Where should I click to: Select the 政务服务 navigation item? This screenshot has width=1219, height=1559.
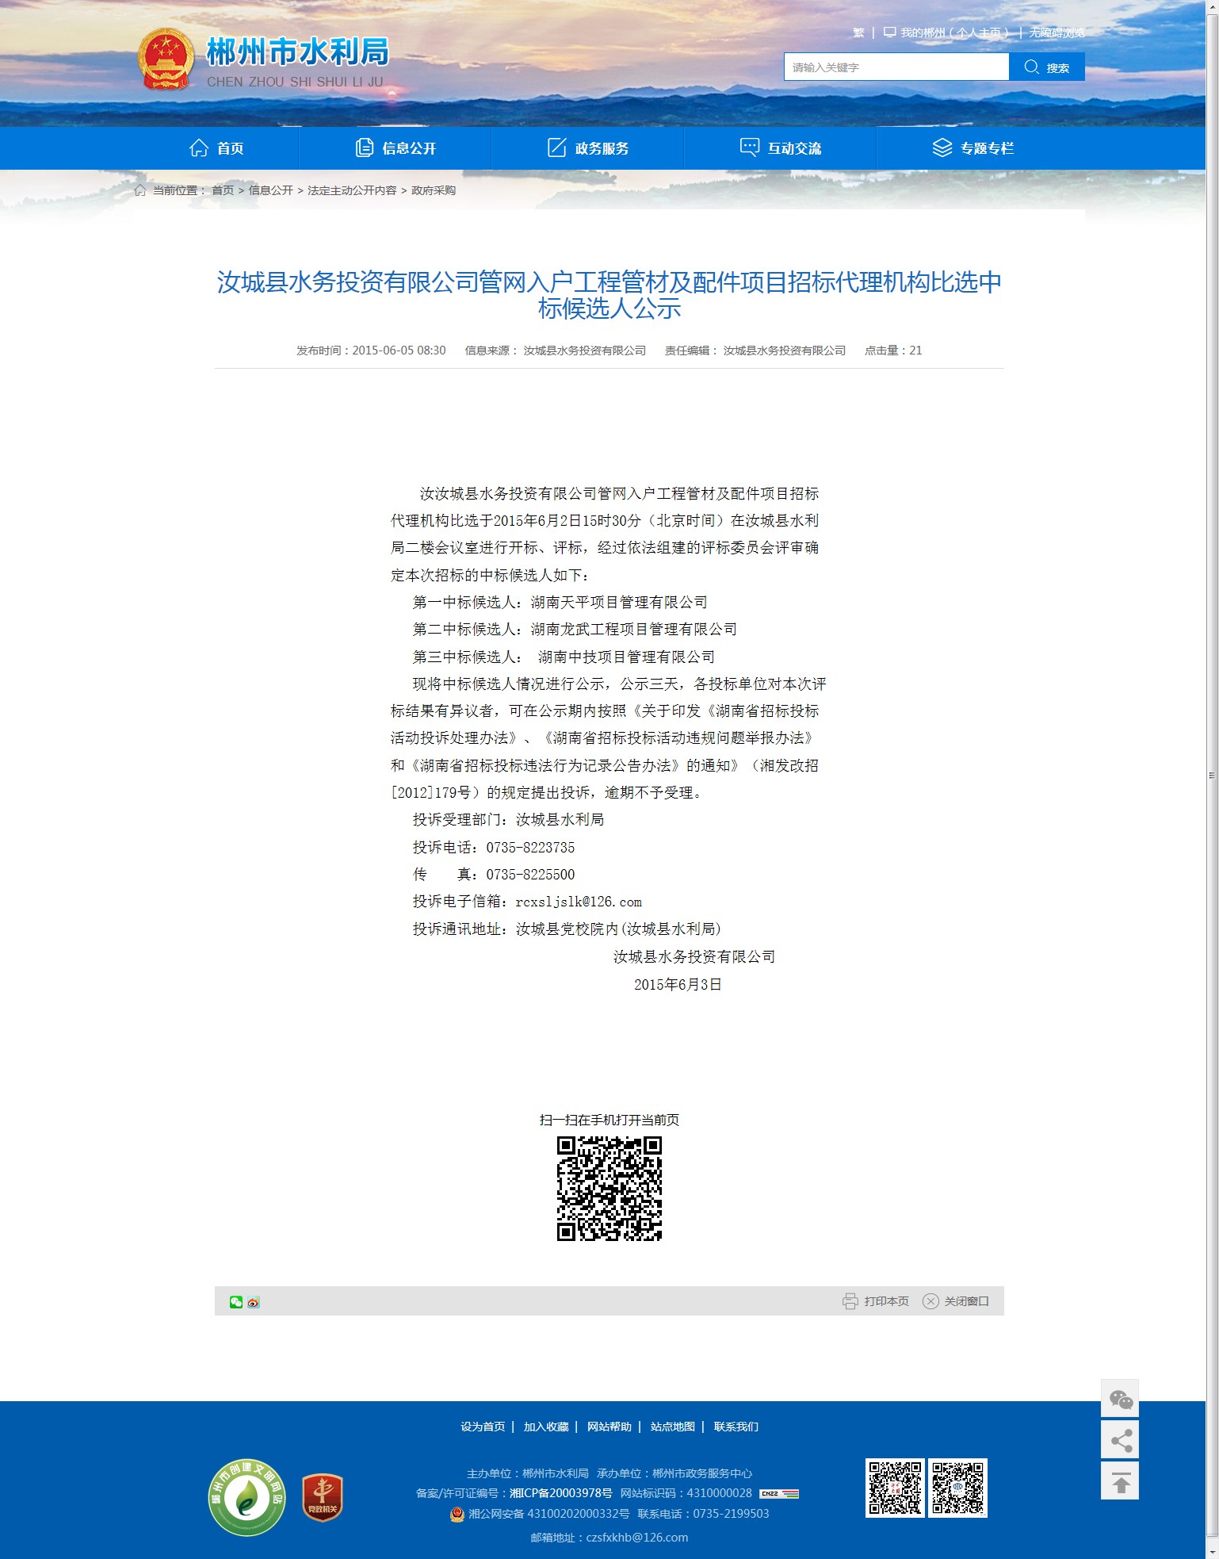pos(588,148)
